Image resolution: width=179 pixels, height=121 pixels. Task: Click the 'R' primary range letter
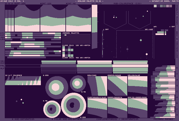click(x=177, y=68)
